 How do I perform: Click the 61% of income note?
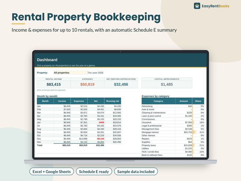coord(51,90)
